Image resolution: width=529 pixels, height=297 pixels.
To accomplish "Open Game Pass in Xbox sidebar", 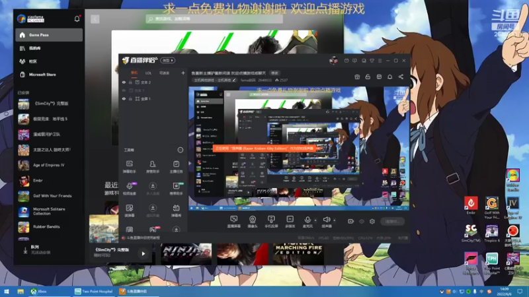I will [49, 35].
